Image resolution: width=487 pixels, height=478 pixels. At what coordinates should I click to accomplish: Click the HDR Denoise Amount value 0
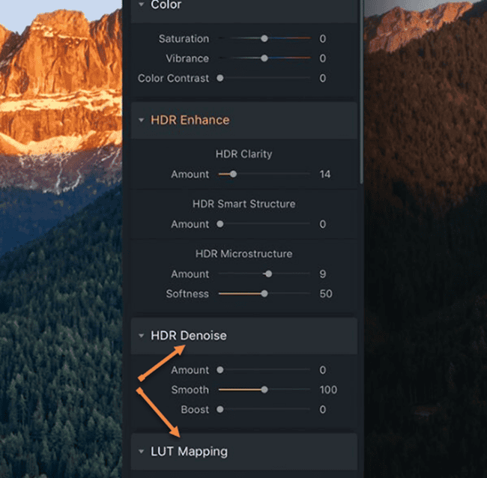[323, 370]
